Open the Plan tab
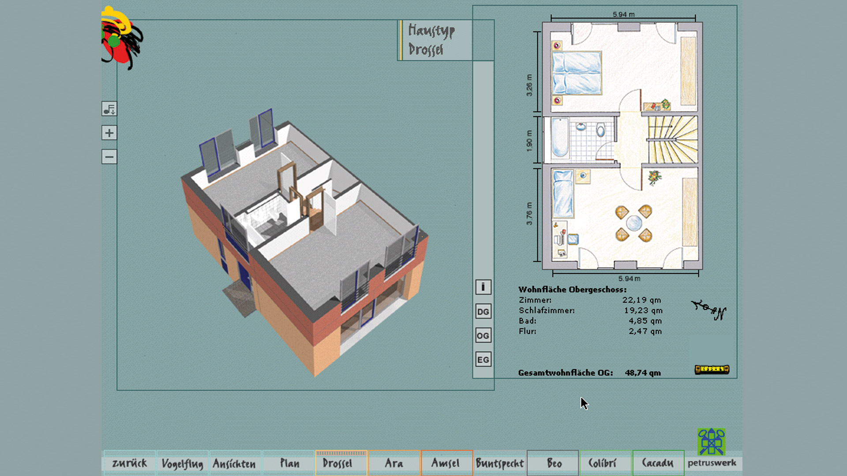Viewport: 847px width, 476px height. 289,463
